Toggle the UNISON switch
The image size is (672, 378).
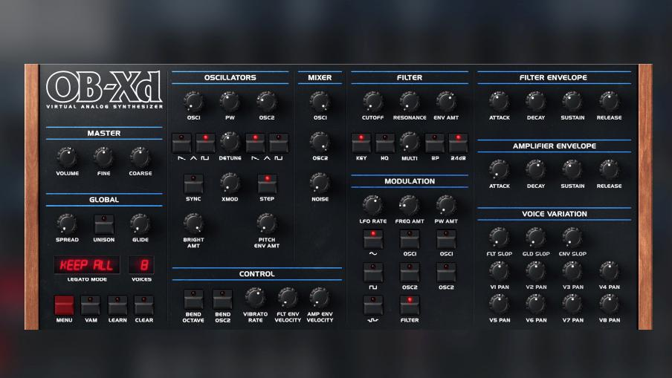104,224
